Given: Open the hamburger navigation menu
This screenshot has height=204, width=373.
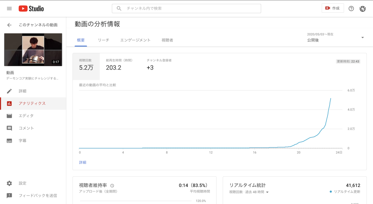Looking at the screenshot, I should (x=9, y=8).
